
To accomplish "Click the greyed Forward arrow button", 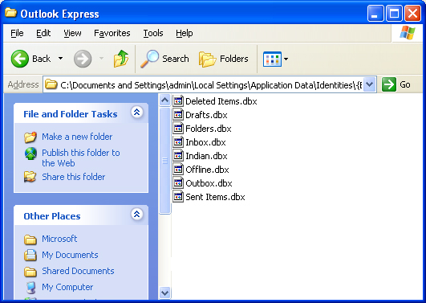I will point(83,59).
